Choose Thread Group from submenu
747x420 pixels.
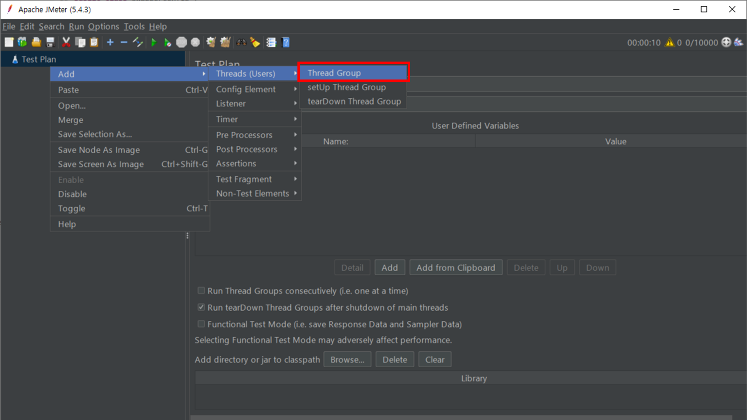(353, 73)
